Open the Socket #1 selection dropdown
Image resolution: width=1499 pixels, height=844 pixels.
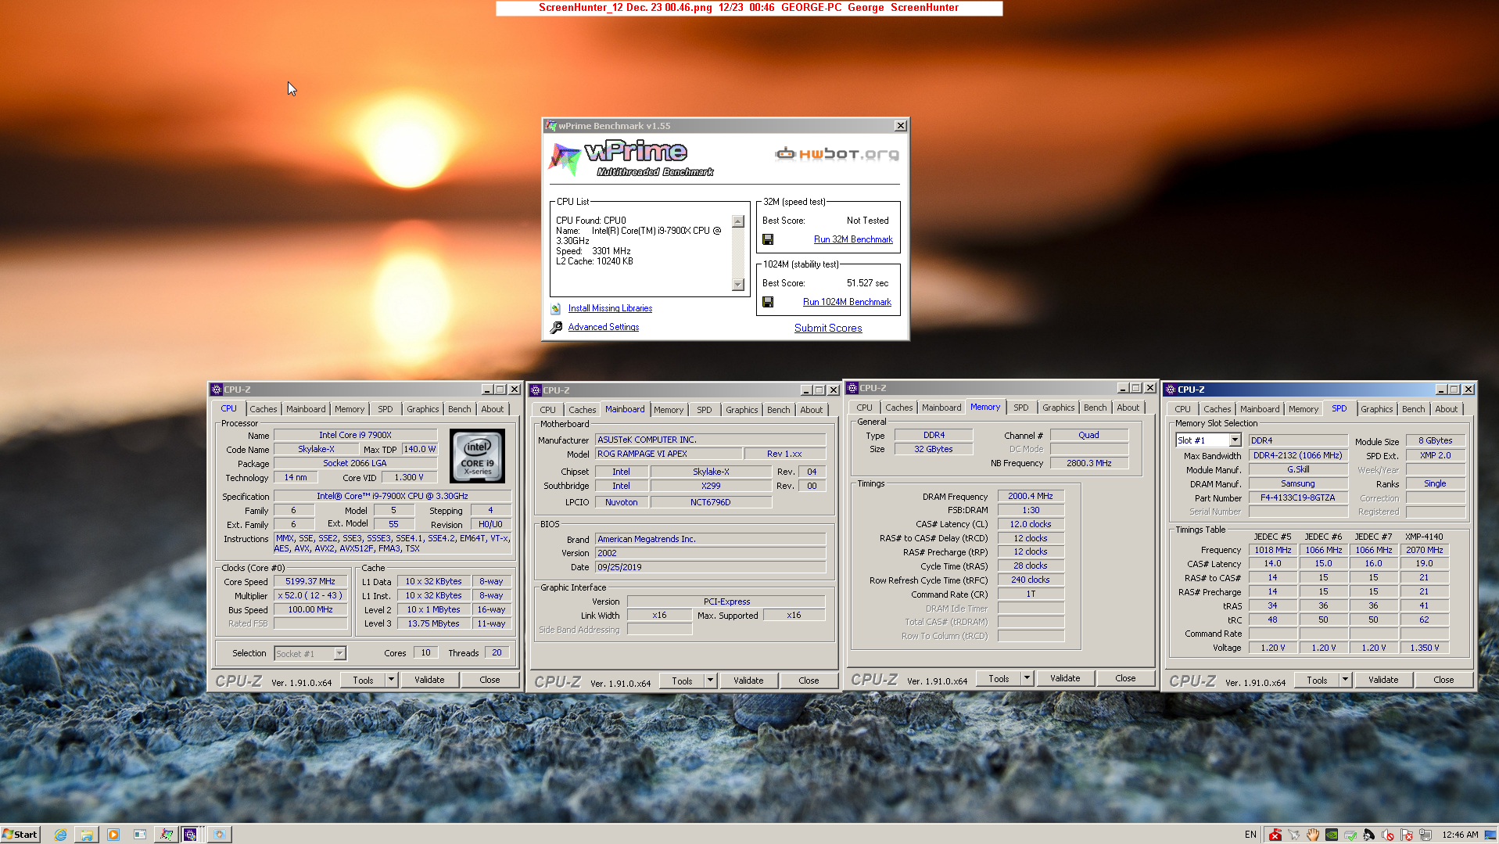pyautogui.click(x=339, y=654)
